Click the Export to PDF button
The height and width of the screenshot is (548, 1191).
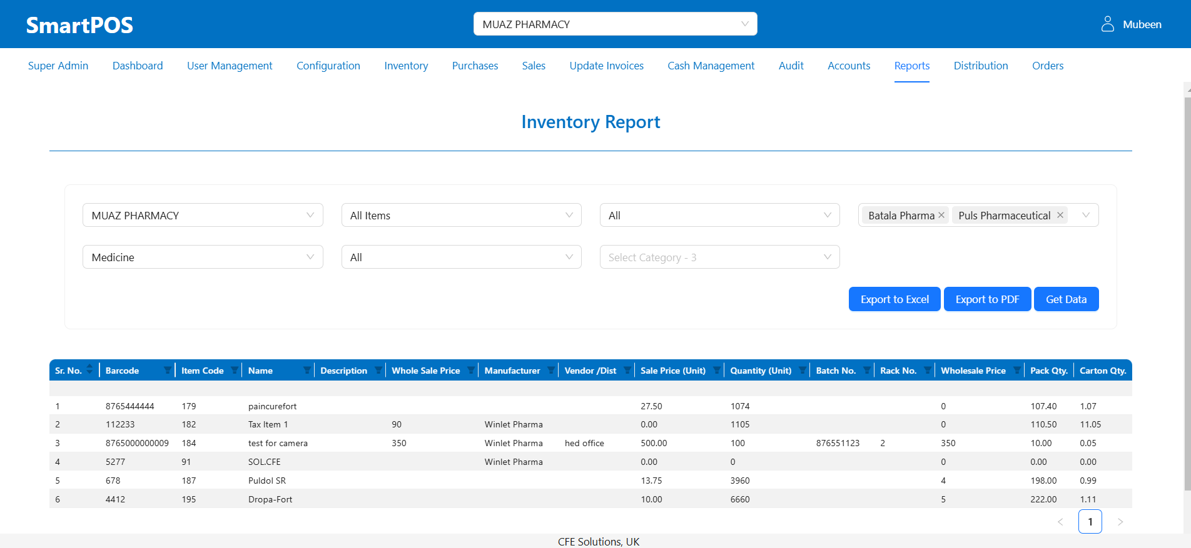coord(987,299)
